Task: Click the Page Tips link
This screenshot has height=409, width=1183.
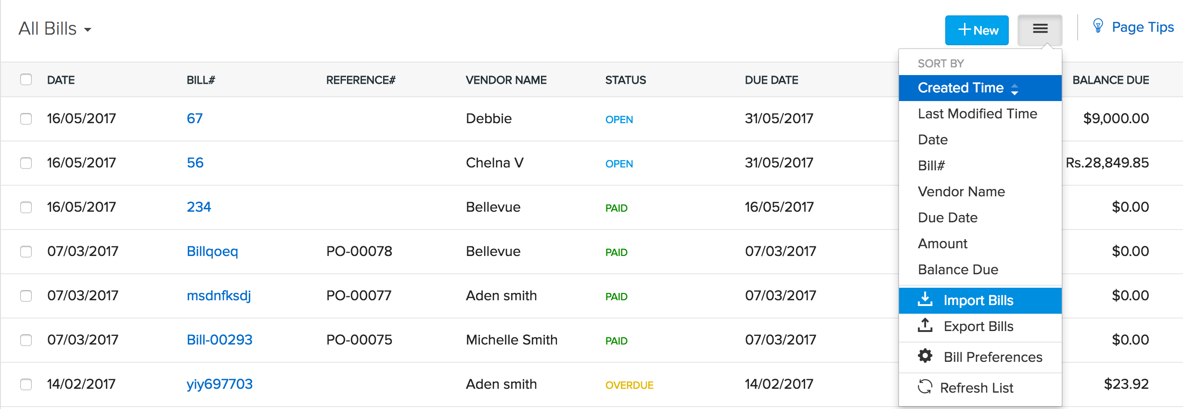Action: pyautogui.click(x=1143, y=27)
